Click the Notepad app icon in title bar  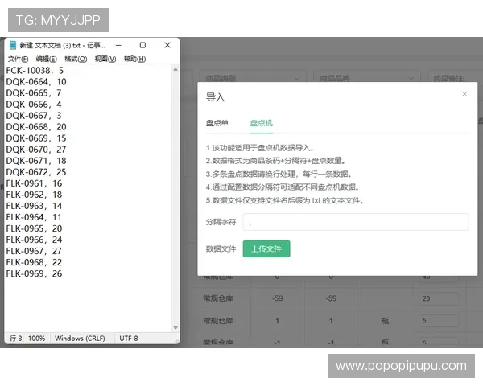(13, 45)
